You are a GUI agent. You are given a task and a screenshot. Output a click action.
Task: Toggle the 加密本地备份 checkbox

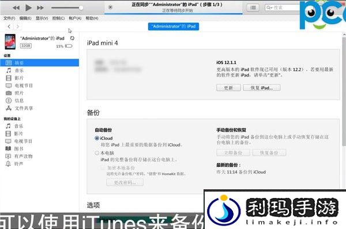[x=103, y=168]
